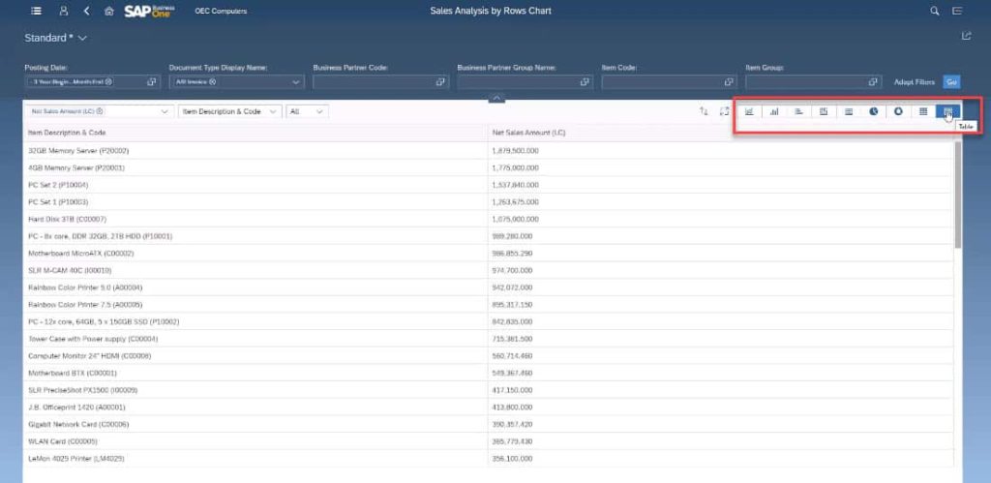
Task: Switch to heat map grid view
Action: (923, 111)
